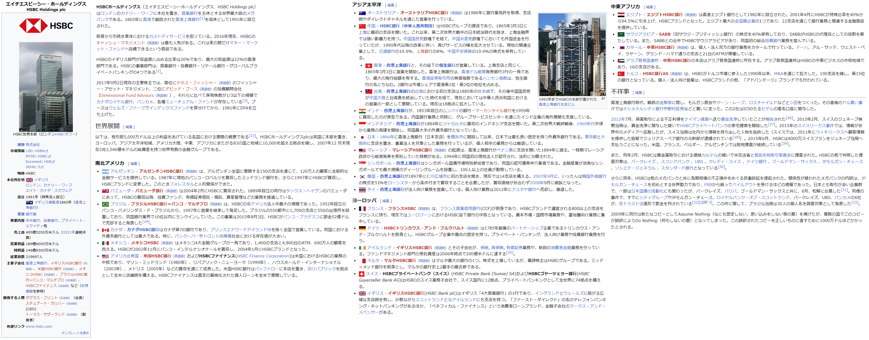Open footnote reference [23] in 世界展開
This screenshot has height=340, width=869.
(252, 136)
